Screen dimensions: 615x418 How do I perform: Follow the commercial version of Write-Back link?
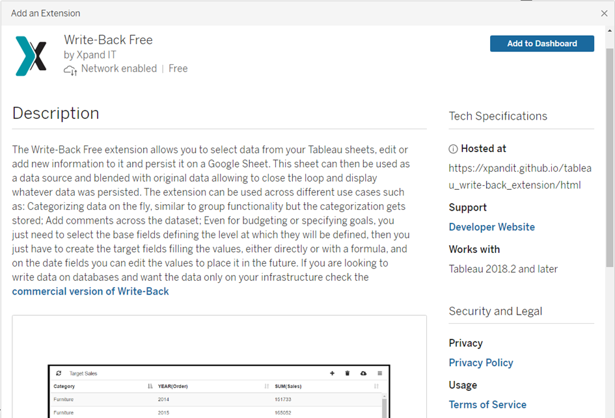90,291
